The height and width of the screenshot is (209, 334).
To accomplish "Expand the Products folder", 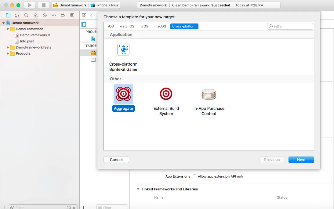I will (8, 53).
